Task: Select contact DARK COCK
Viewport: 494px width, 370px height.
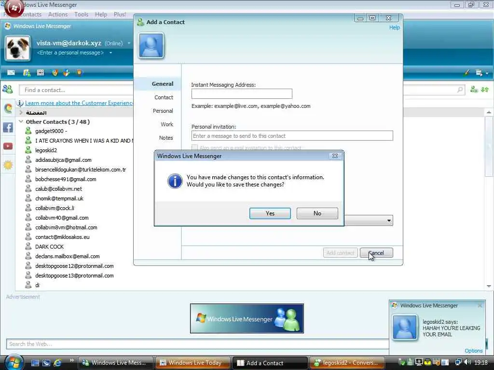Action: click(x=50, y=247)
